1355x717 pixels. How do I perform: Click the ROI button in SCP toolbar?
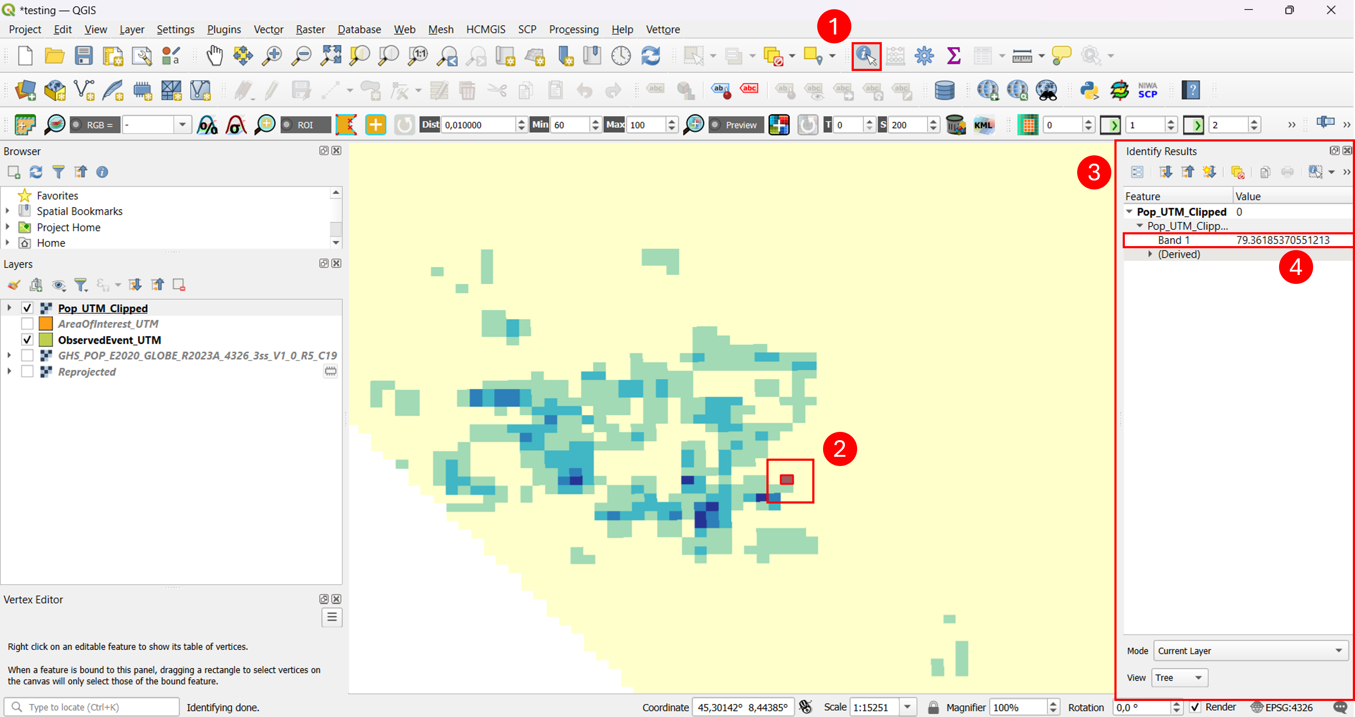coord(306,125)
